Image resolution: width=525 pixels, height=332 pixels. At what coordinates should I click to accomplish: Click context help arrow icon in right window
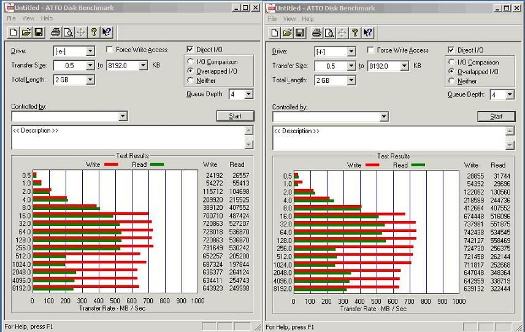[367, 33]
